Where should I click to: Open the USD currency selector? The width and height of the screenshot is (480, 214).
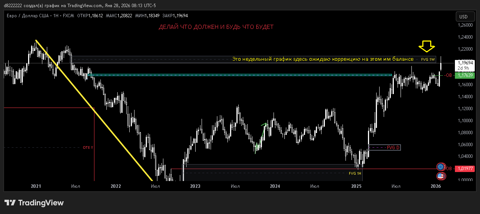(464, 16)
